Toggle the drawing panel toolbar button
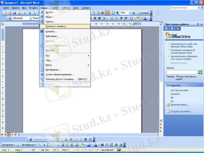 click(107, 13)
